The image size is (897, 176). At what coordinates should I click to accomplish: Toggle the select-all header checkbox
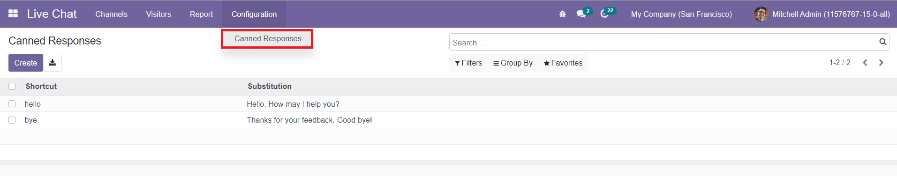[12, 86]
